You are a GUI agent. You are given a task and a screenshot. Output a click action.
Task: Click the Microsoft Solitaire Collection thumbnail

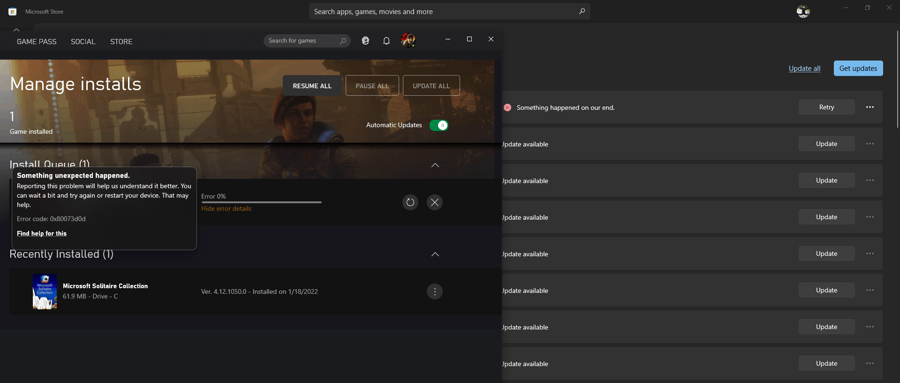pyautogui.click(x=45, y=291)
